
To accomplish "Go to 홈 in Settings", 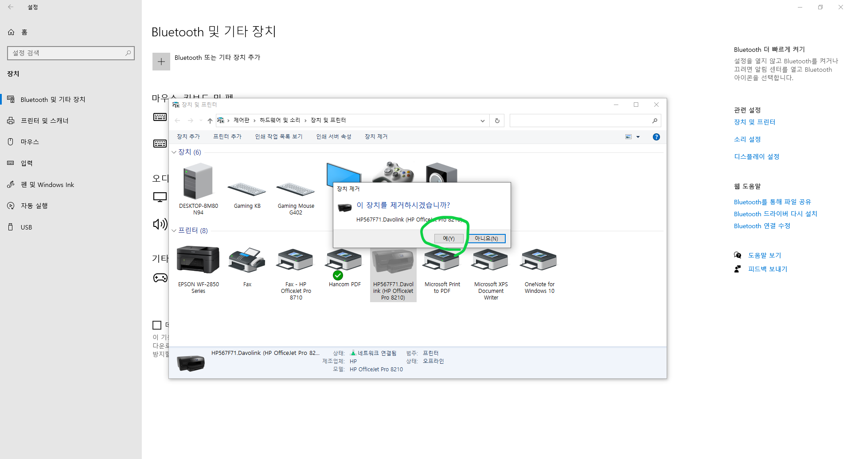I will (71, 32).
